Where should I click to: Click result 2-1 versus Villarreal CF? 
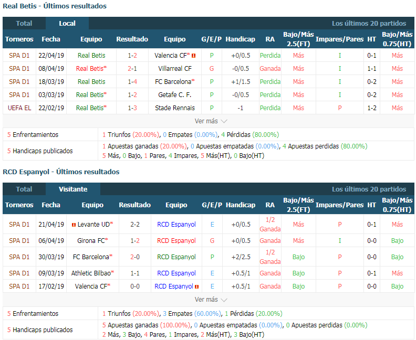[132, 69]
